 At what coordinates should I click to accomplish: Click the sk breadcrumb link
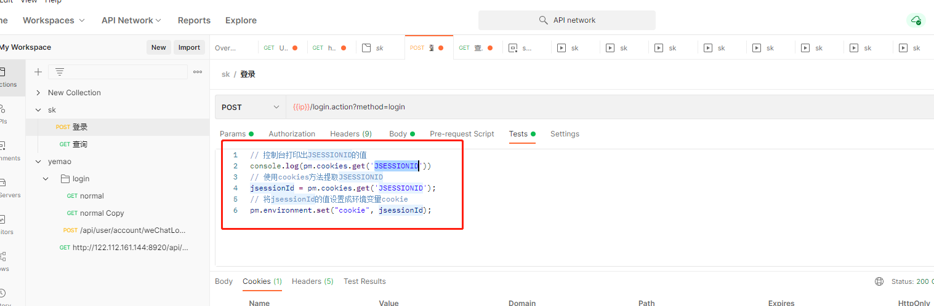225,74
